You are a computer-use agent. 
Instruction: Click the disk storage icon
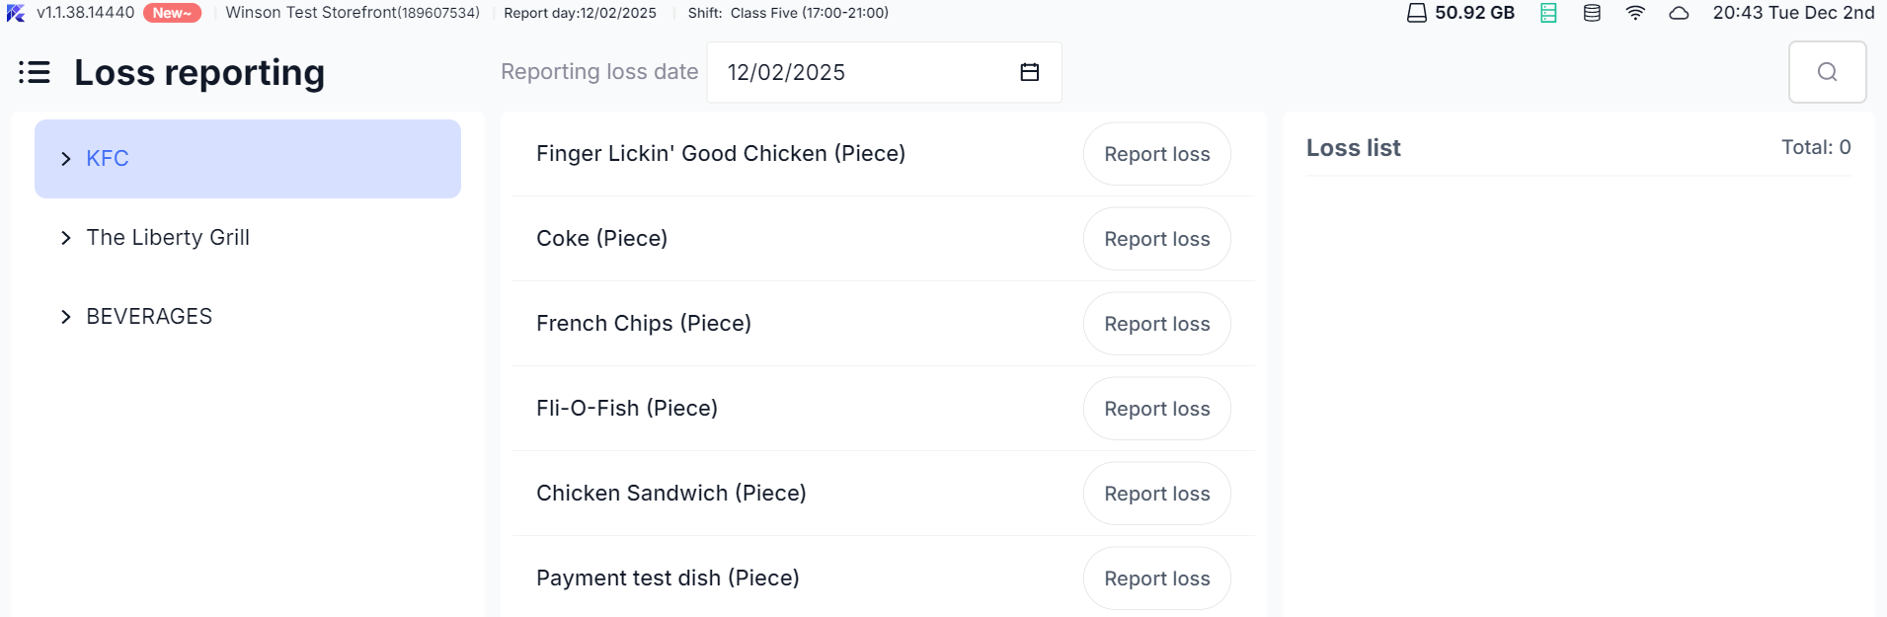[1416, 13]
